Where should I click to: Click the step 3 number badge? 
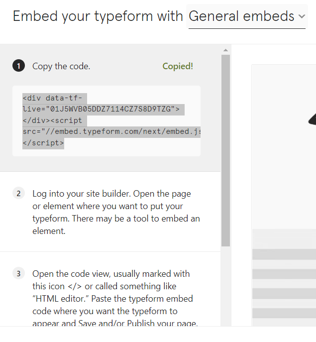(18, 273)
